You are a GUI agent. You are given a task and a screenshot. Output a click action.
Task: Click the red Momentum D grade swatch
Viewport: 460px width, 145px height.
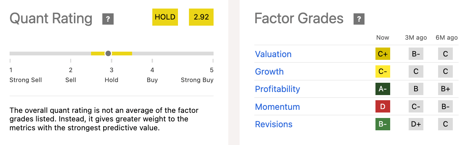coord(383,107)
